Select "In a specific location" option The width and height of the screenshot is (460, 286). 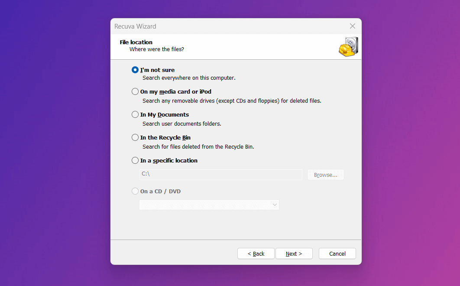[x=135, y=160]
